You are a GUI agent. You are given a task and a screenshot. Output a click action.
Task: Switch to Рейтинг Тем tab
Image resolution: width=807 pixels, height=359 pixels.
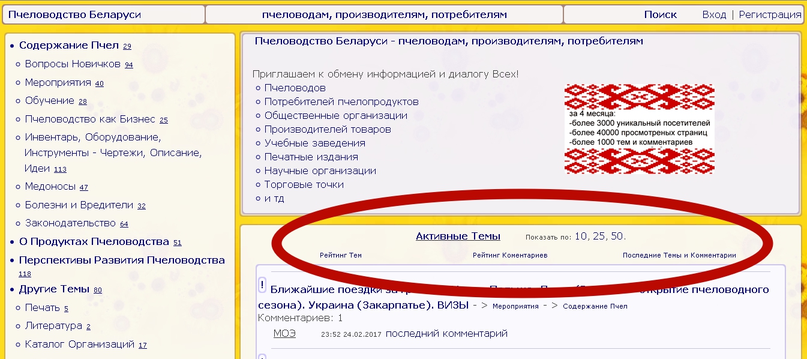click(x=341, y=255)
